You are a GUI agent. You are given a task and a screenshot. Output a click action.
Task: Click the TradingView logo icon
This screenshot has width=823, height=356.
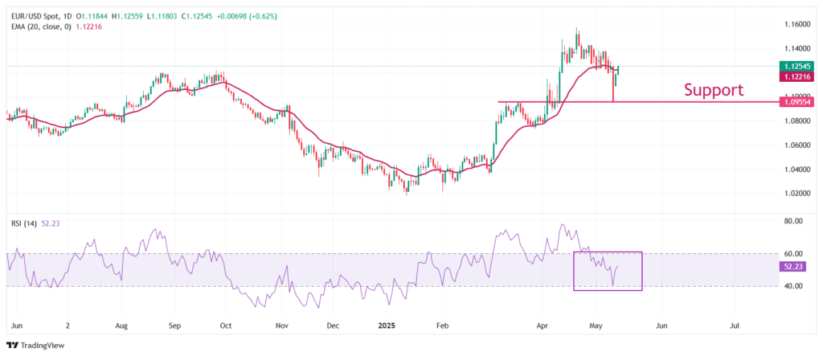coord(11,346)
